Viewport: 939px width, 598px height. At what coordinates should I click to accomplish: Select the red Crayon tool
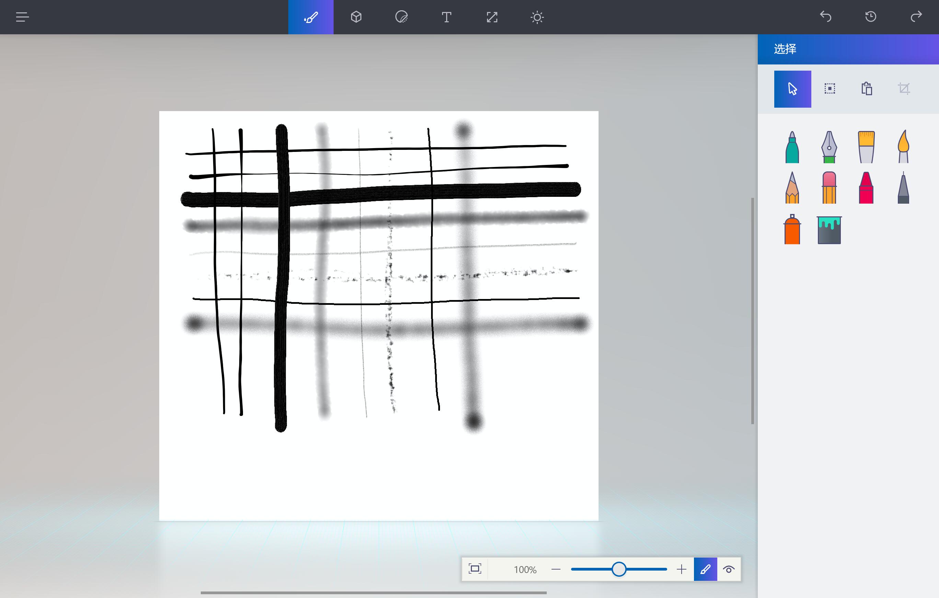(x=866, y=188)
